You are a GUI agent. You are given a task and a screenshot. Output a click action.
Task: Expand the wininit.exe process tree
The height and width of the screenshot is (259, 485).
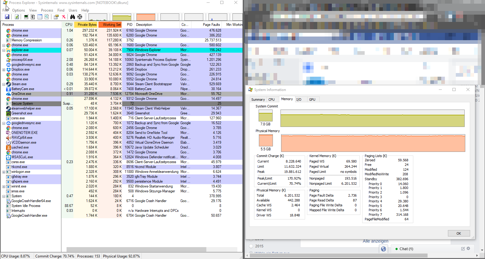pyautogui.click(x=4, y=187)
